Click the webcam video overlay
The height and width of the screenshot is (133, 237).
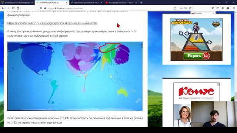[214, 114]
